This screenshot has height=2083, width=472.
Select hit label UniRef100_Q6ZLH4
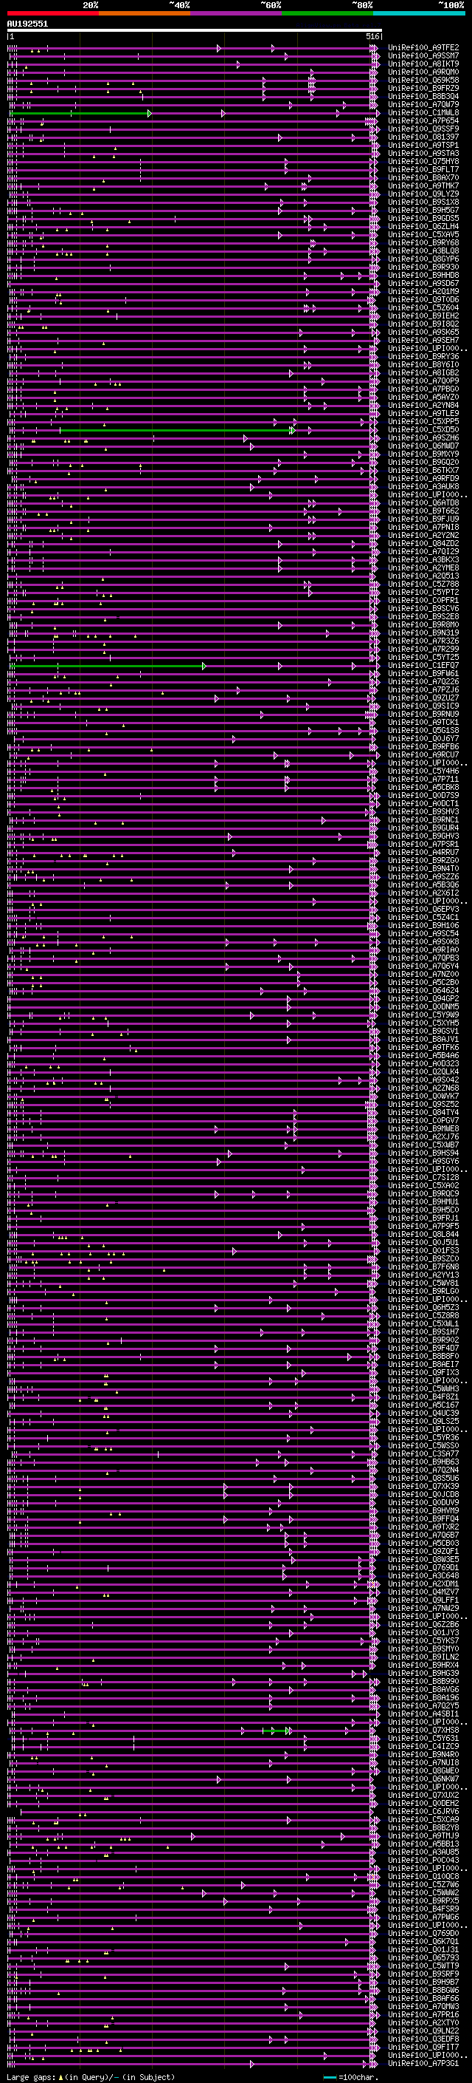coord(423,226)
